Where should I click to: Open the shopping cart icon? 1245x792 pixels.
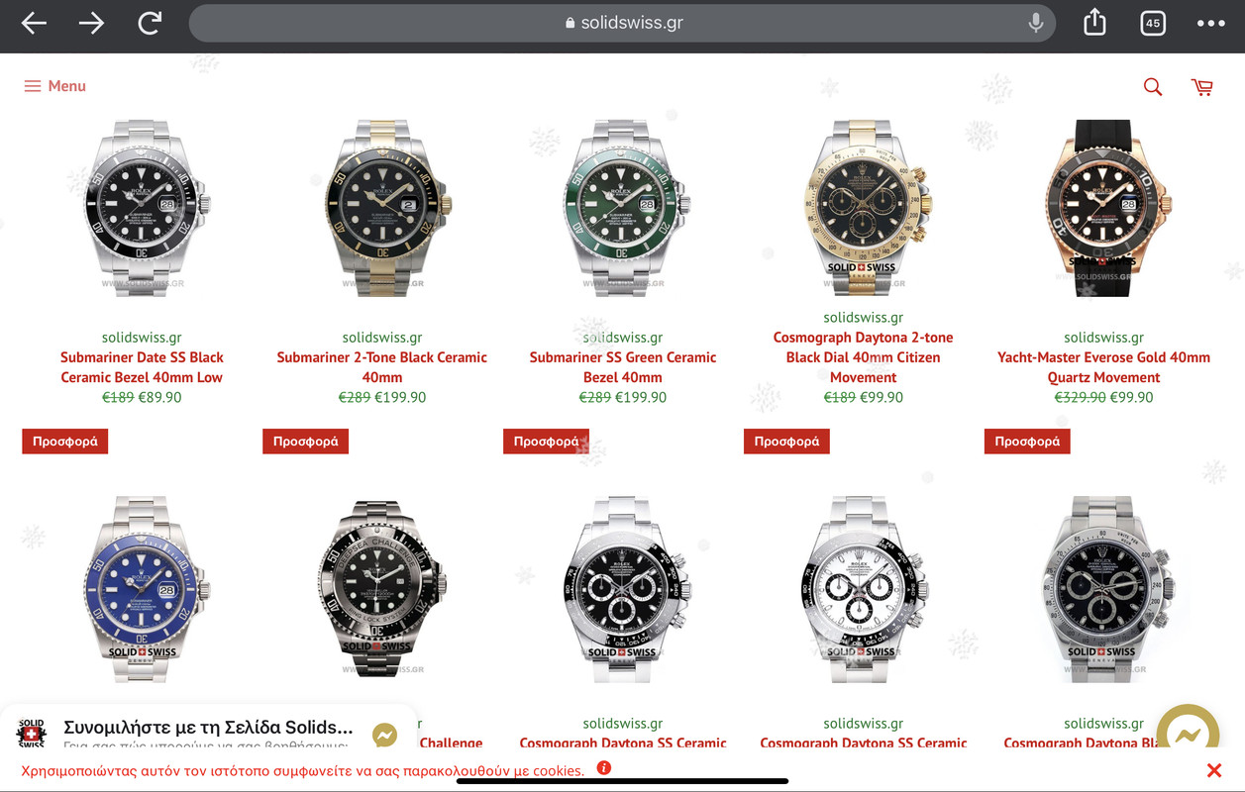pos(1202,87)
